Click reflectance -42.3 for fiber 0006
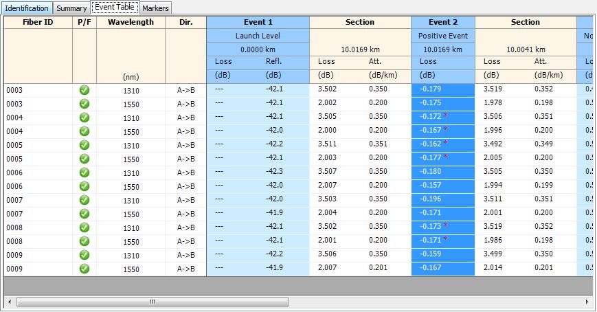597x312 pixels. [x=274, y=171]
